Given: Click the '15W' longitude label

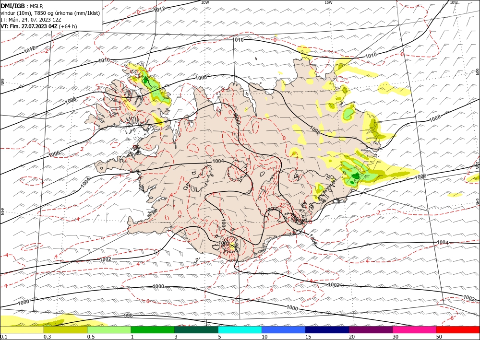Looking at the screenshot, I should (328, 2).
